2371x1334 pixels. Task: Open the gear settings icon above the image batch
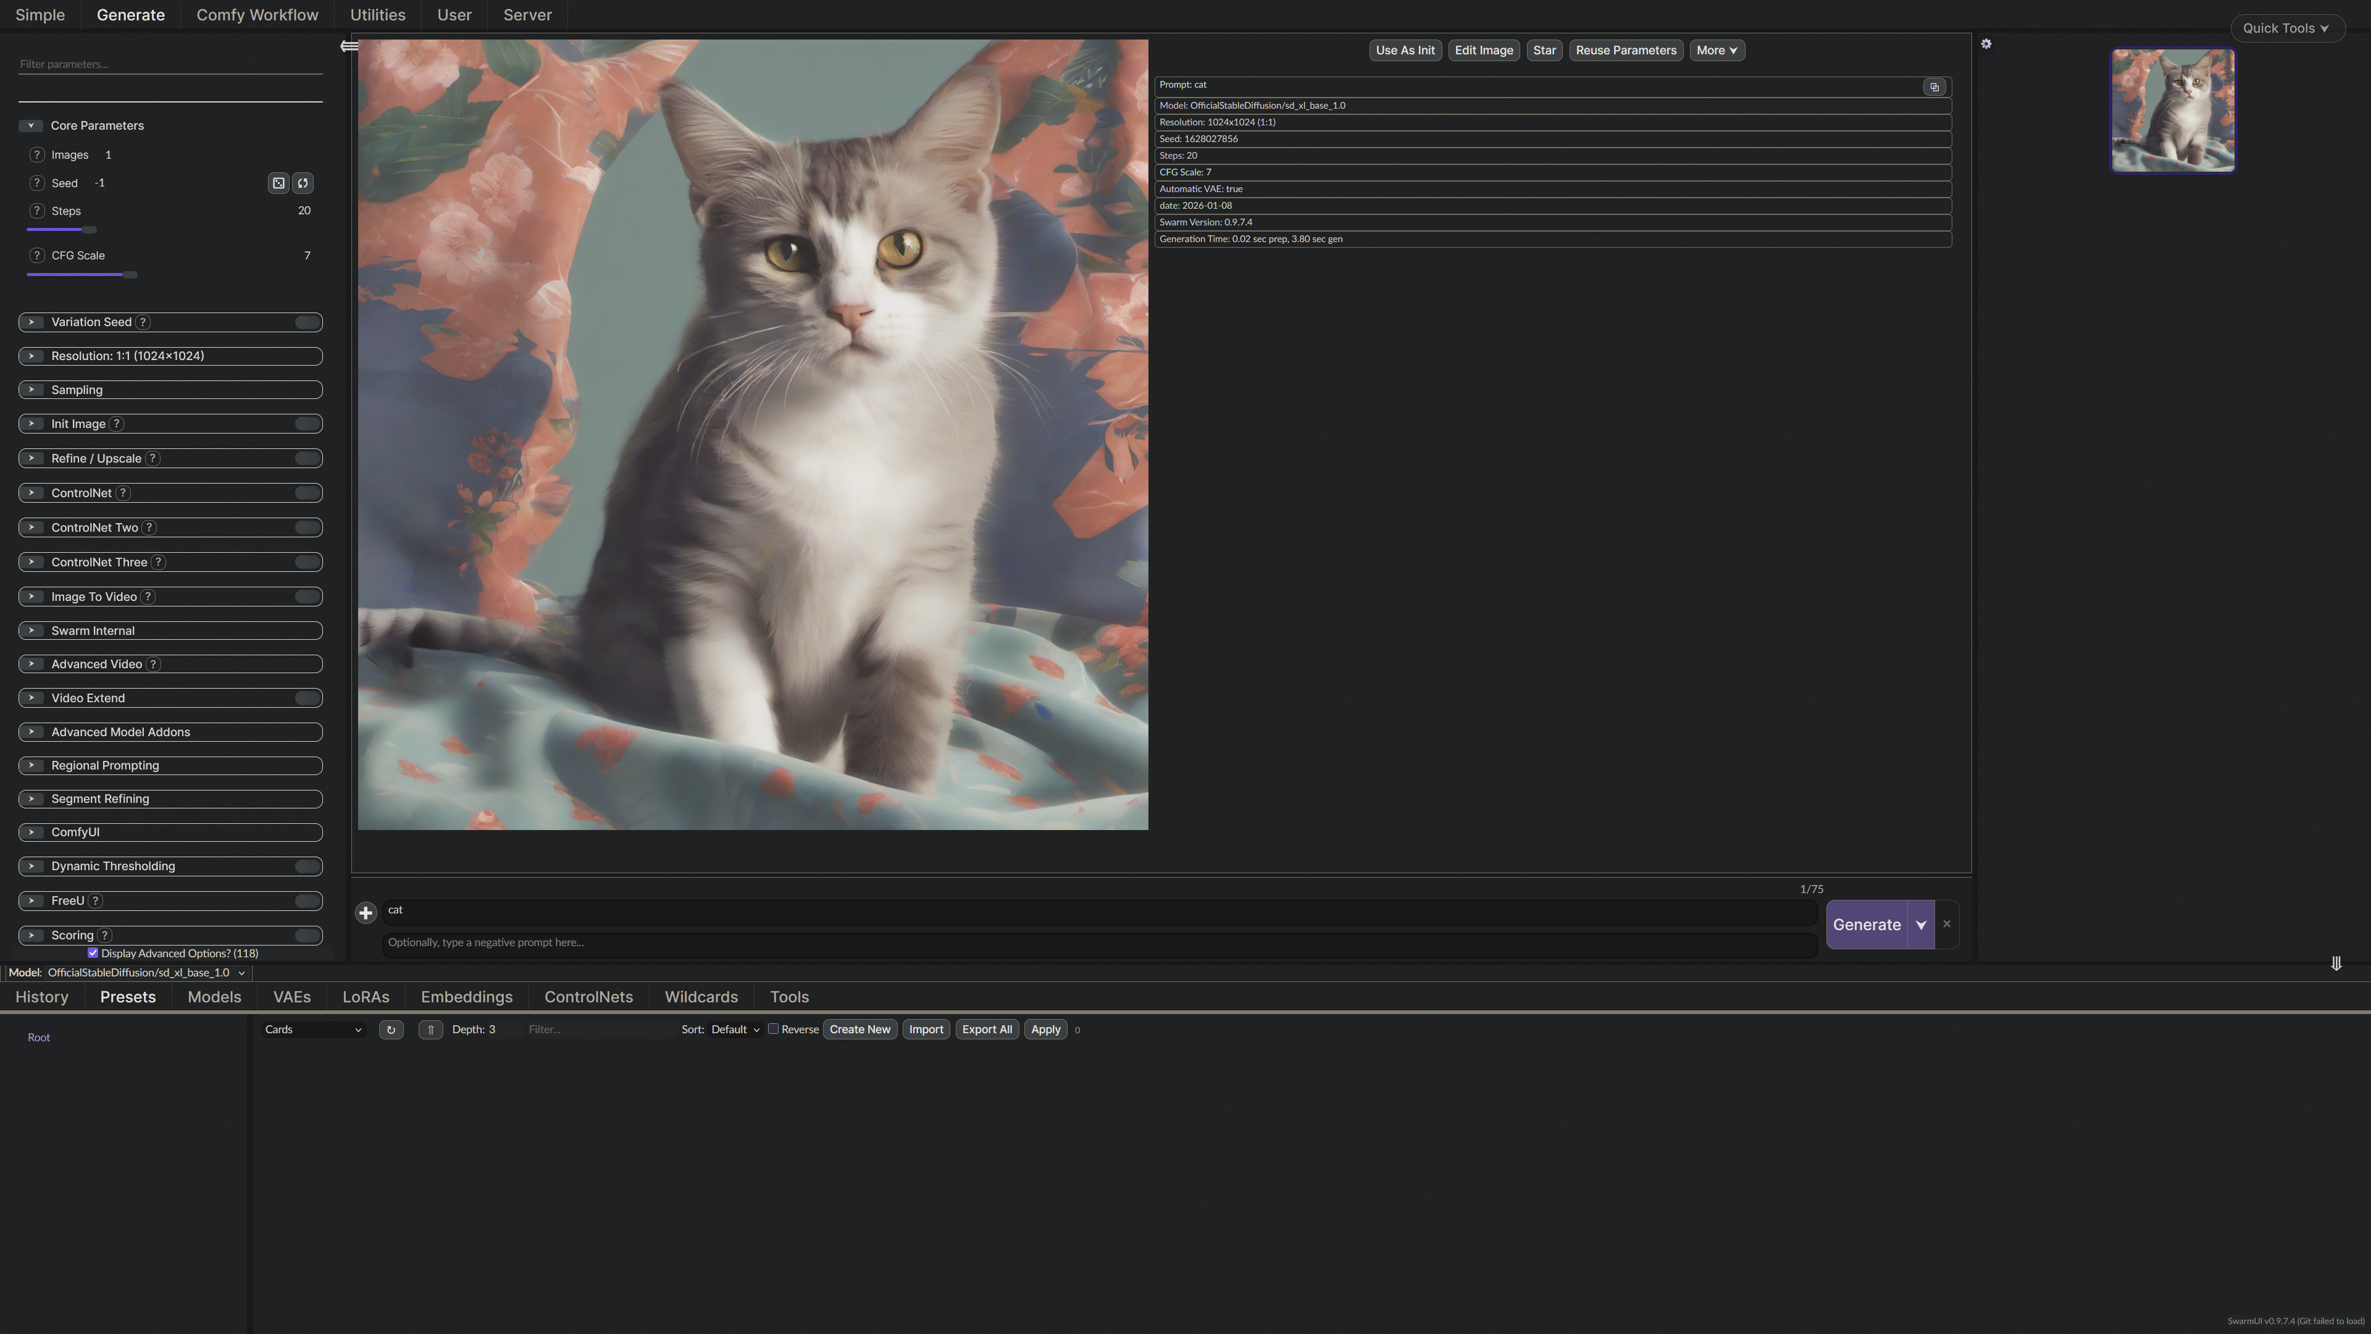(1985, 43)
